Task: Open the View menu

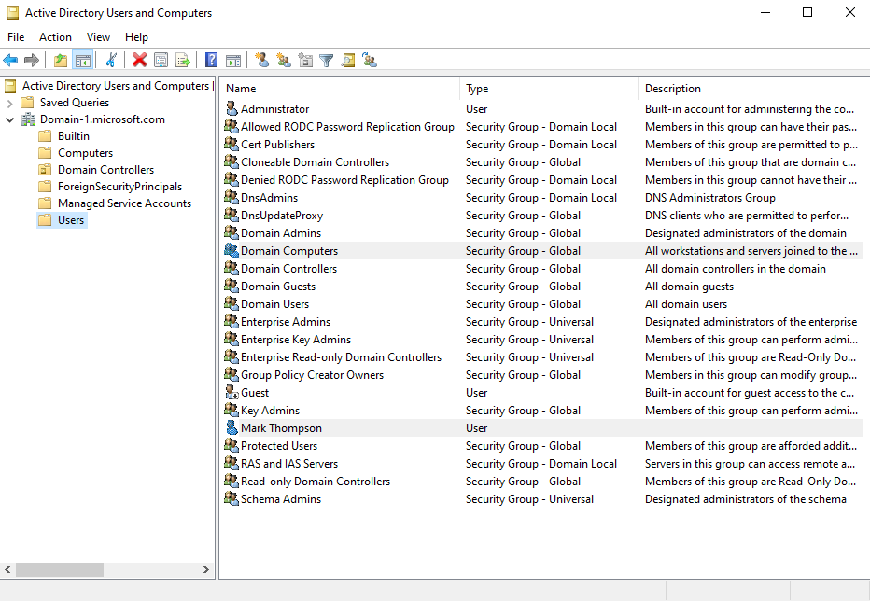Action: (x=98, y=36)
